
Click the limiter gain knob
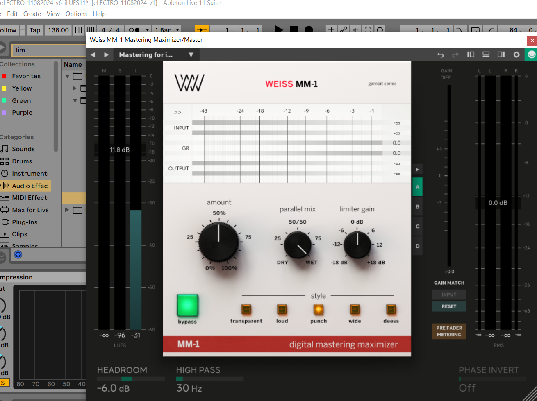coord(357,245)
